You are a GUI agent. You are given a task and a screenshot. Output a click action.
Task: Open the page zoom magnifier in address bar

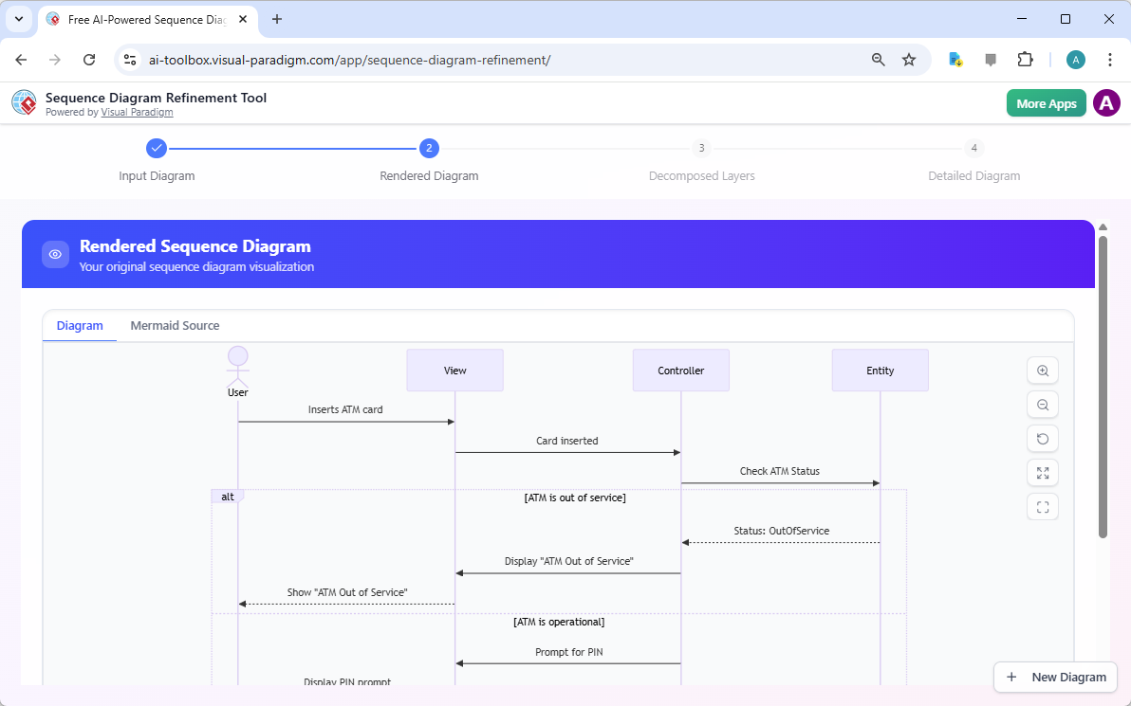(878, 59)
